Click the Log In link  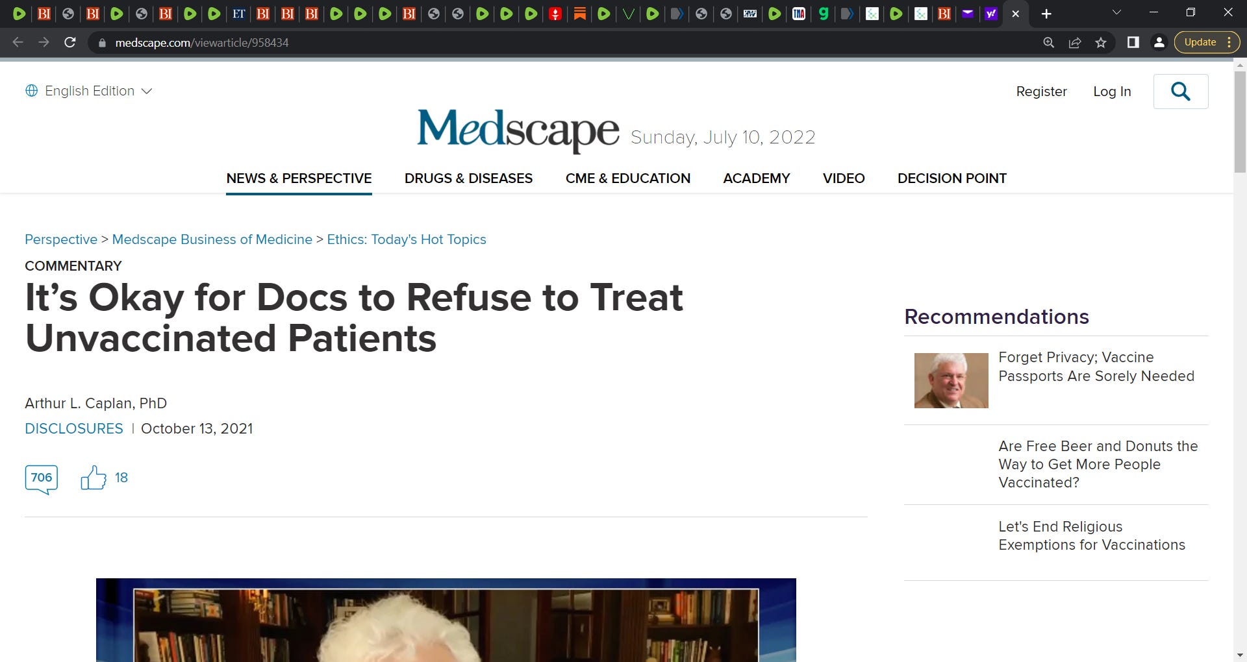pos(1112,92)
